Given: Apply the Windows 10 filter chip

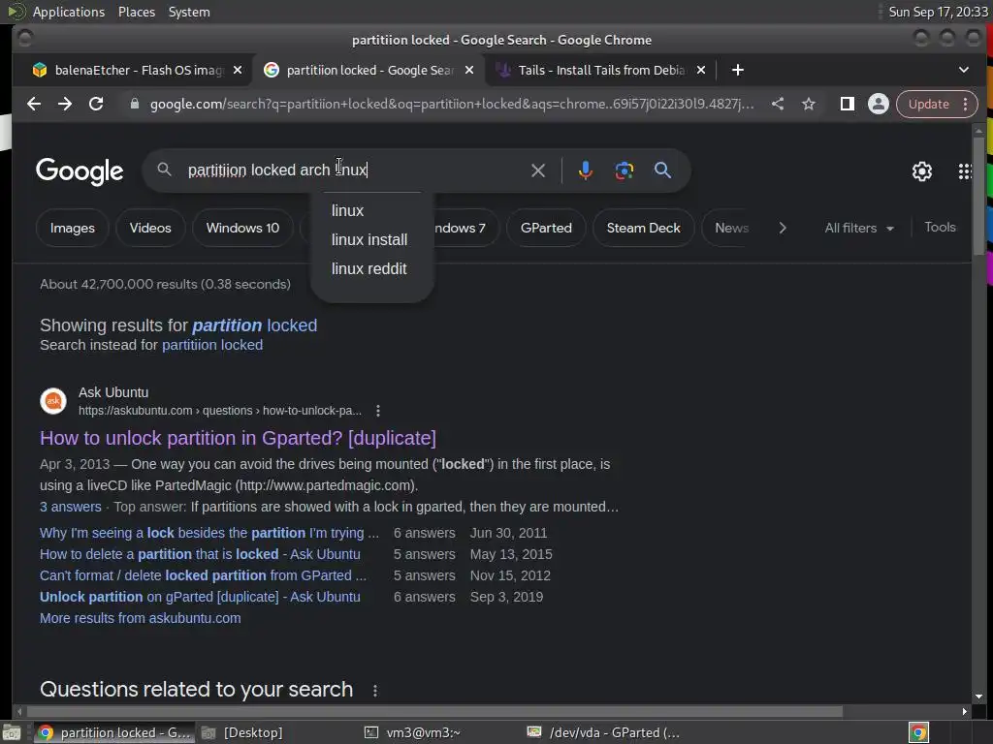Looking at the screenshot, I should pos(242,228).
